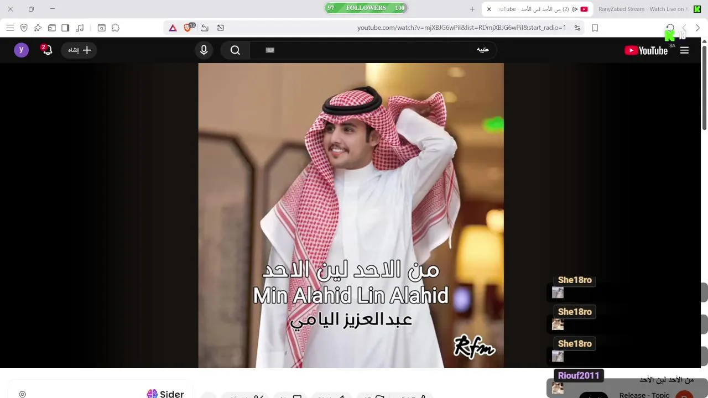
Task: Close the active YouTube tab
Action: (488, 9)
